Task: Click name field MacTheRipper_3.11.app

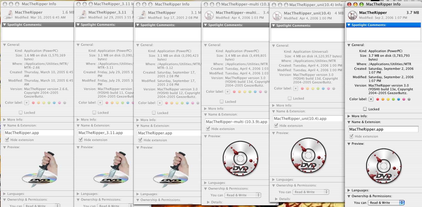Action: [105, 133]
